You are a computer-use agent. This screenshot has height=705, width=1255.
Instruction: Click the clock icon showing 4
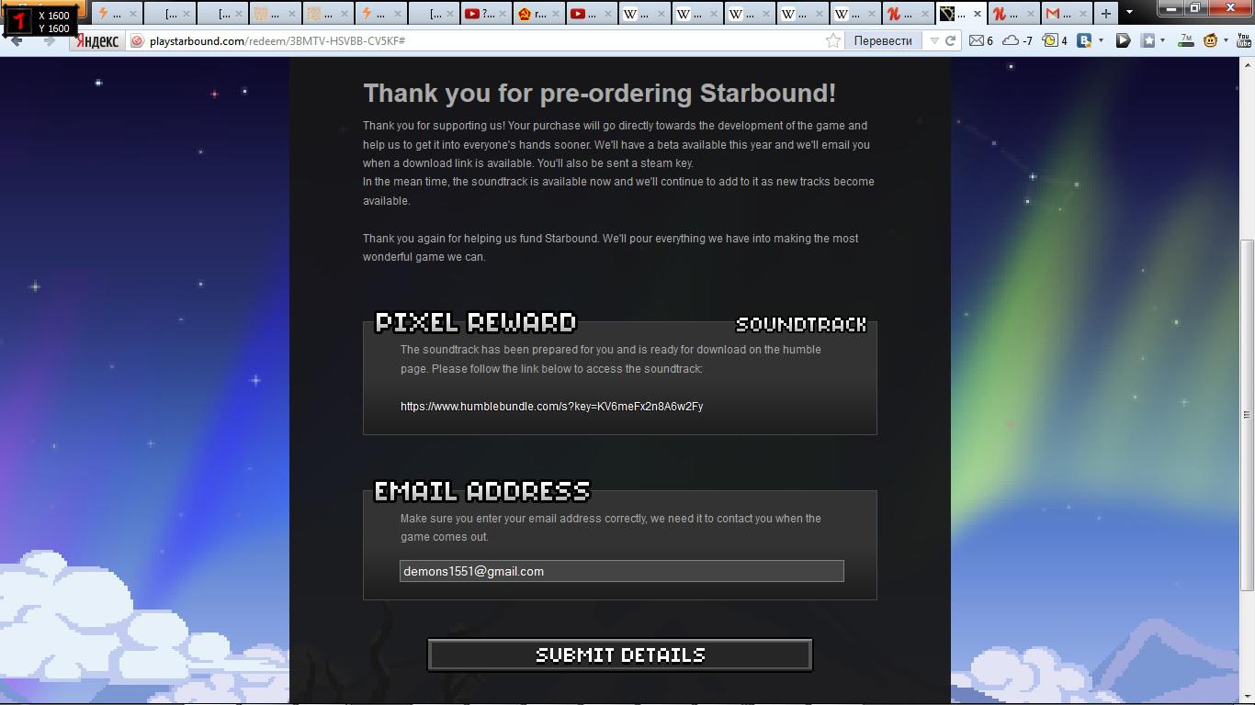[x=1054, y=40]
